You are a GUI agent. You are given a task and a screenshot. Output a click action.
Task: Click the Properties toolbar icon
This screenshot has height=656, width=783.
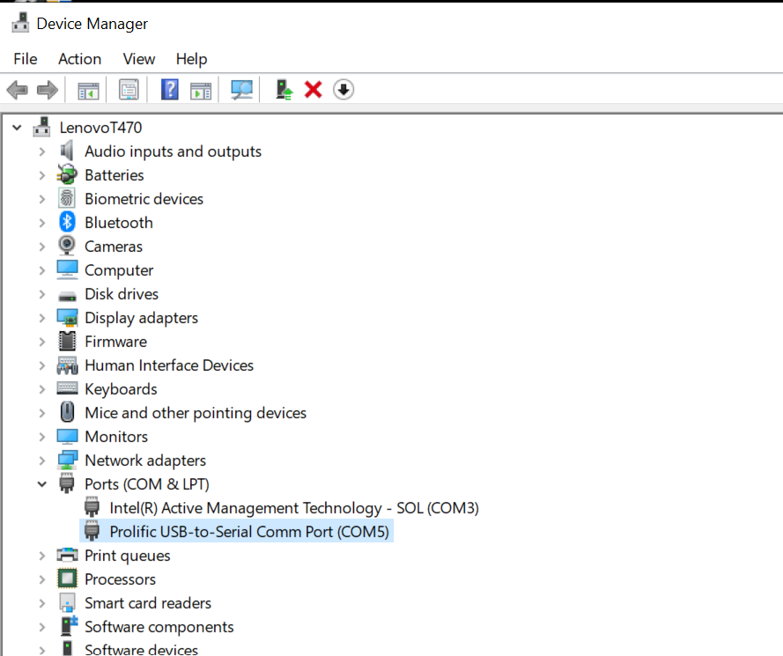click(129, 90)
